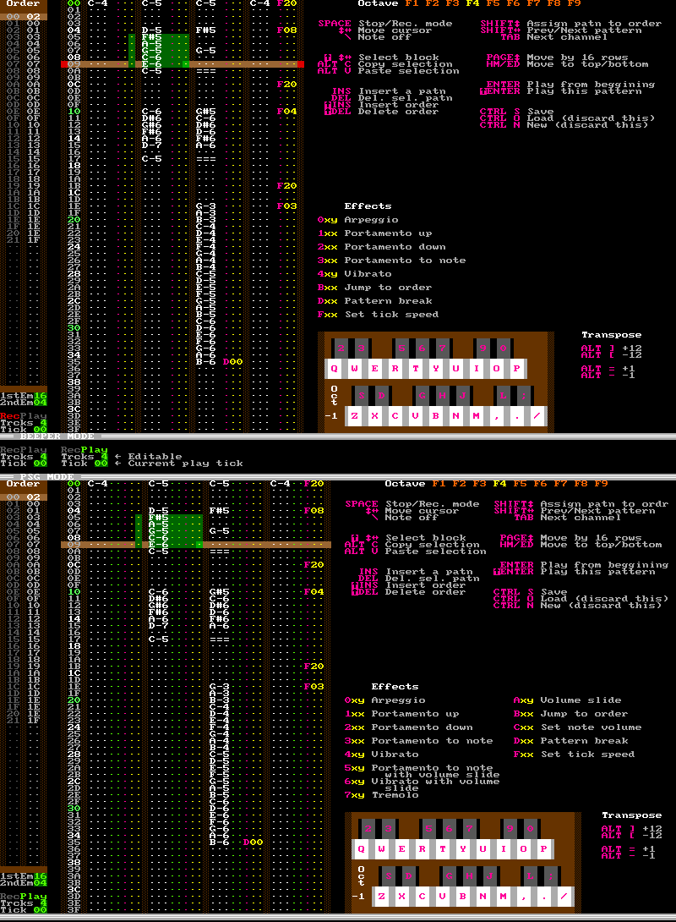Select octave F9 in the PSG panel

coord(601,484)
